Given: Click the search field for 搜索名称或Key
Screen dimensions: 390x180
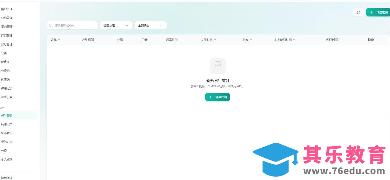Looking at the screenshot, I should click(x=72, y=25).
